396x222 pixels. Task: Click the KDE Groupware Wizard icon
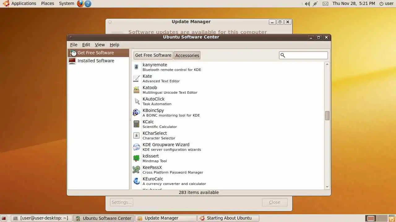pos(136,147)
